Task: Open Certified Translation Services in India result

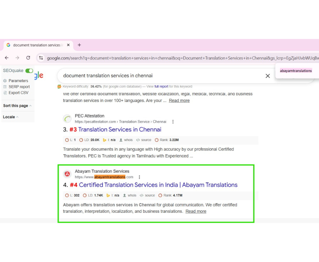Action: [x=158, y=185]
